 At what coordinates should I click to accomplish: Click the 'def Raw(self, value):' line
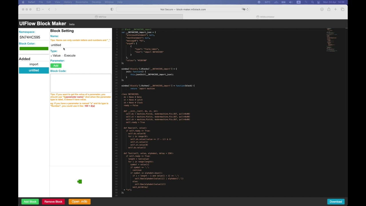coord(135,128)
